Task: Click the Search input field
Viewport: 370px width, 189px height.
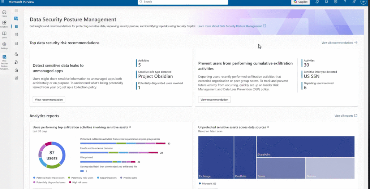Action: point(183,2)
